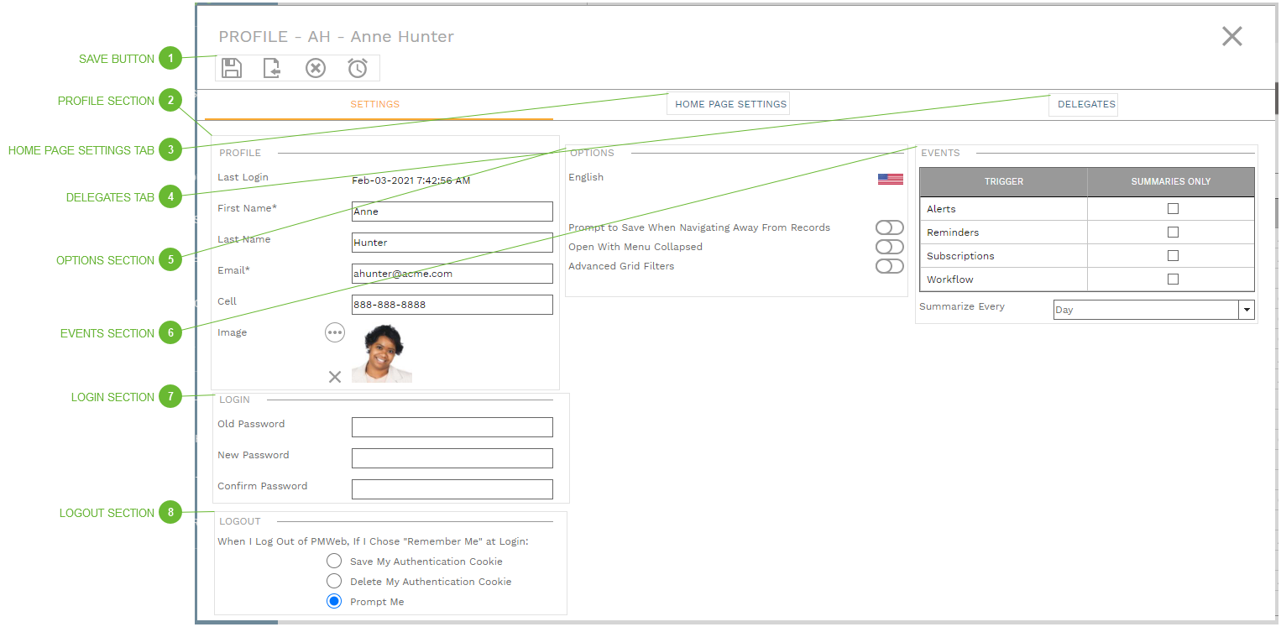Cancel changes with the circled X toolbar icon
This screenshot has width=1281, height=627.
click(x=315, y=68)
